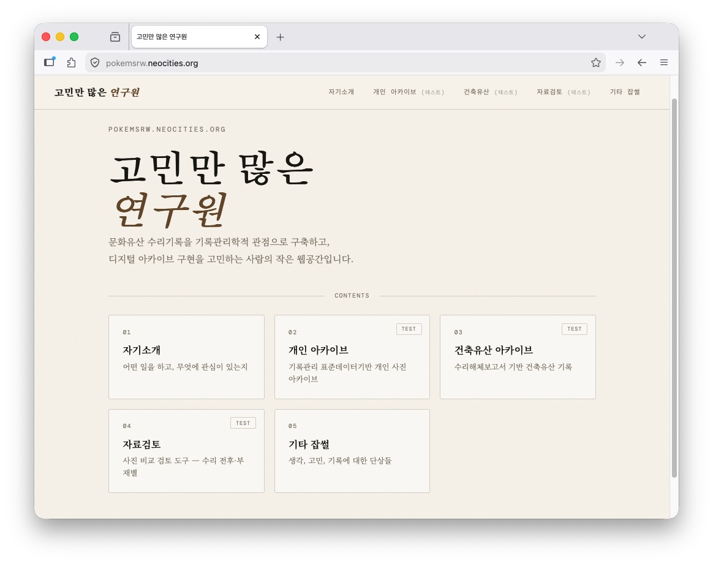This screenshot has width=713, height=564.
Task: Click the right-pointing arrow navigation button
Action: pos(619,62)
